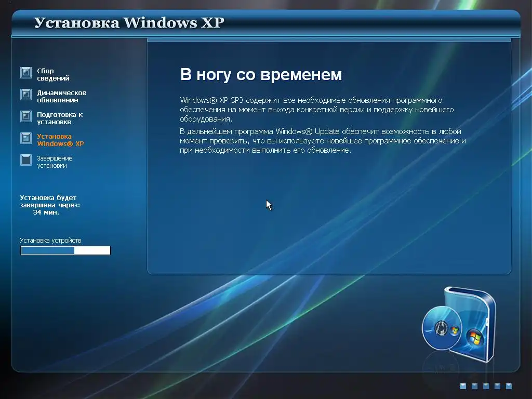Click the Установка устройств status label
Screen dimensions: 532x399
[50, 240]
